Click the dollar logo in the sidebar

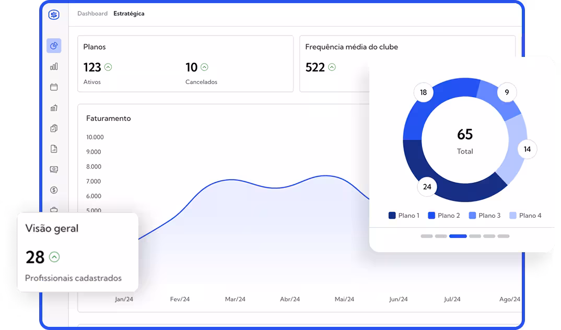54,15
